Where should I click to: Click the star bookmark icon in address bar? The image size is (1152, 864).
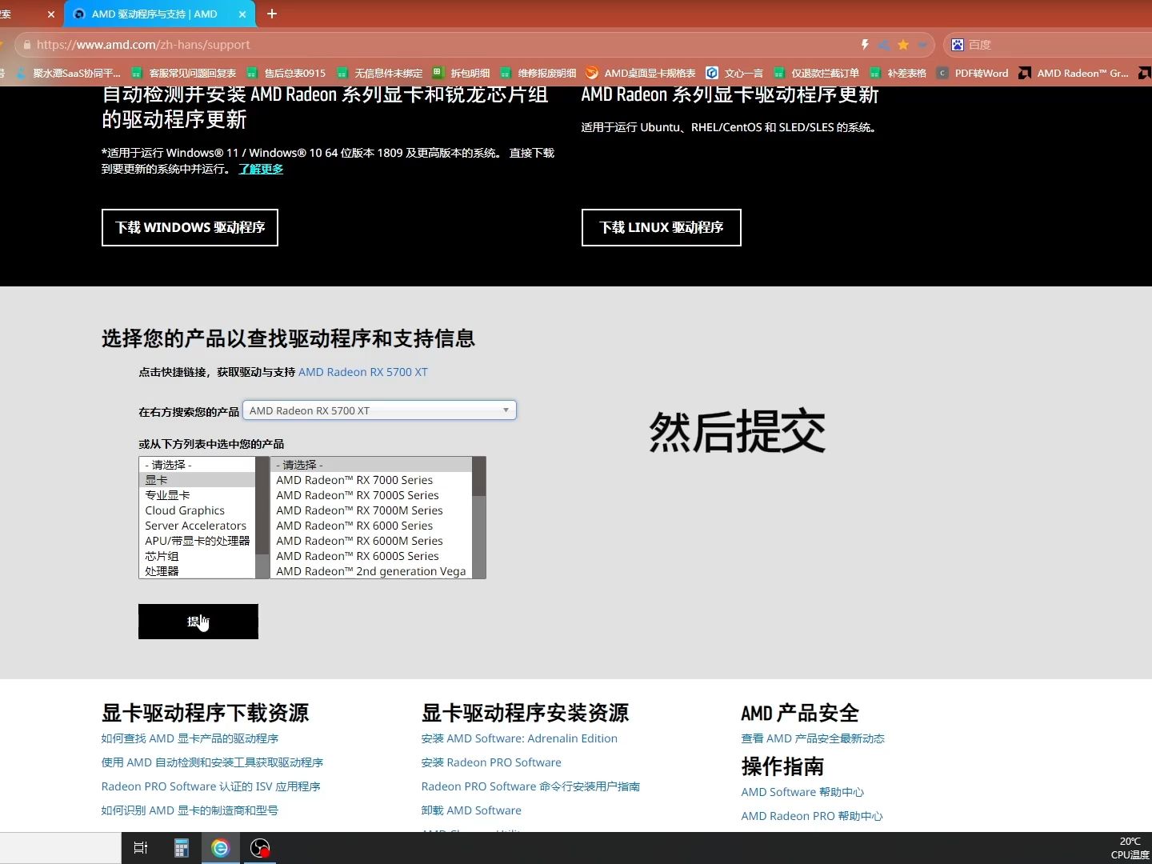click(903, 45)
